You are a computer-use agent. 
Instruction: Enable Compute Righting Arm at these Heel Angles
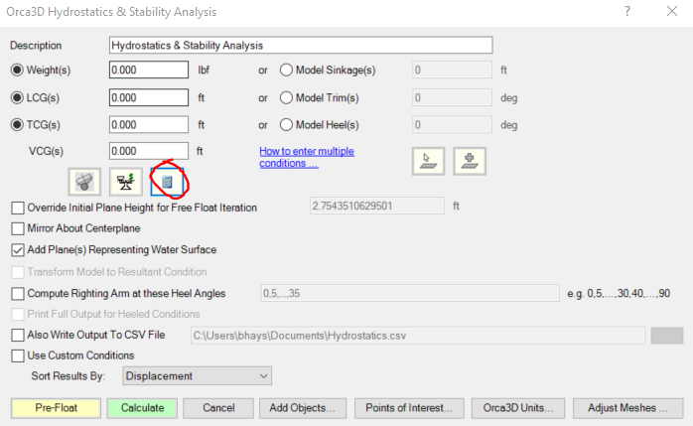pyautogui.click(x=18, y=293)
